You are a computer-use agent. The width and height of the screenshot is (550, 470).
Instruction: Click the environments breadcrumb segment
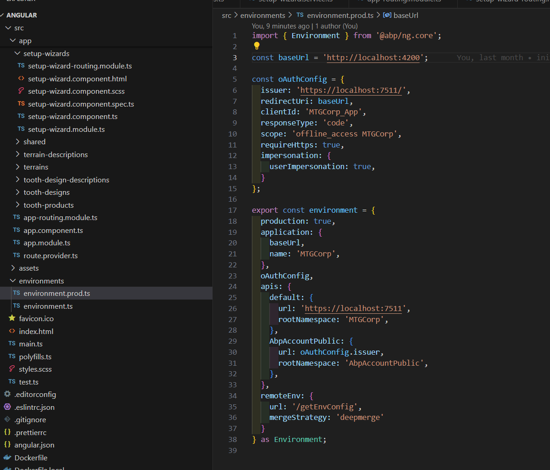click(x=266, y=15)
